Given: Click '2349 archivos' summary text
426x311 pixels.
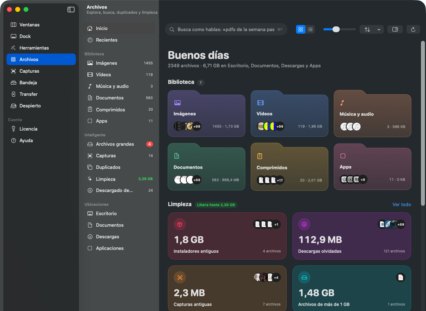Looking at the screenshot, I should [183, 65].
